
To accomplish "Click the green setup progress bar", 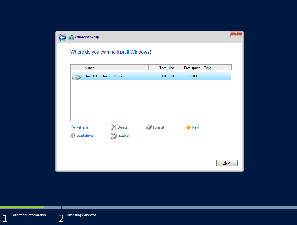I will tap(22, 207).
